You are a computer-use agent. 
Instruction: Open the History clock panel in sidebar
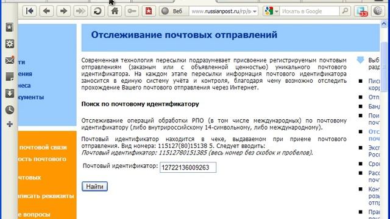[x=10, y=109]
